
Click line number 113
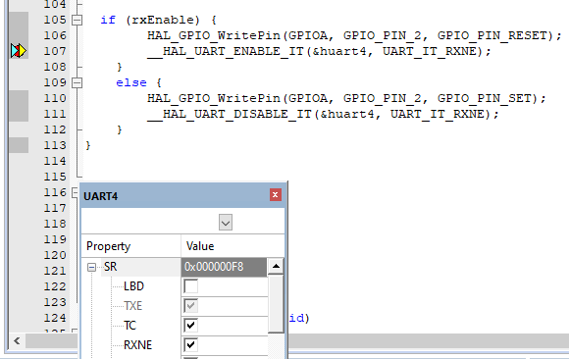tap(55, 145)
